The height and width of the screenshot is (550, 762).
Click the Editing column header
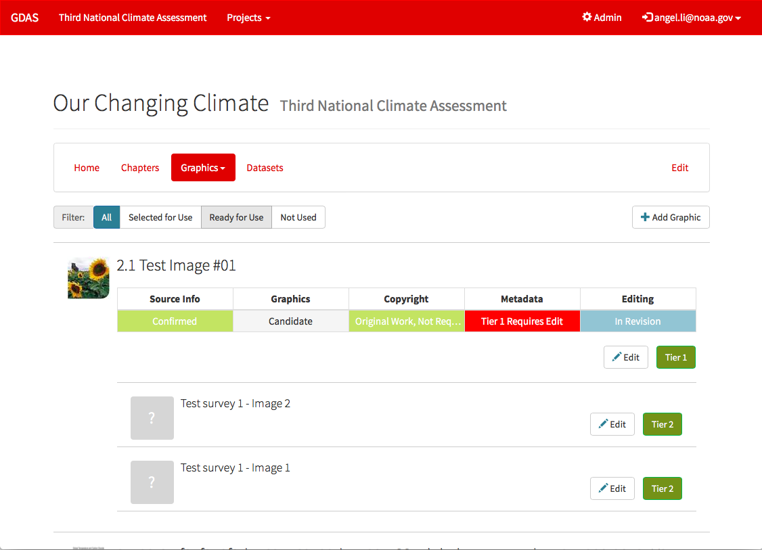[637, 299]
